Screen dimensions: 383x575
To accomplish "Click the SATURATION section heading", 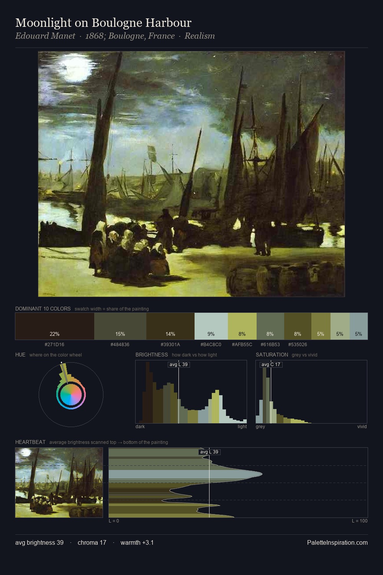I will [x=272, y=355].
